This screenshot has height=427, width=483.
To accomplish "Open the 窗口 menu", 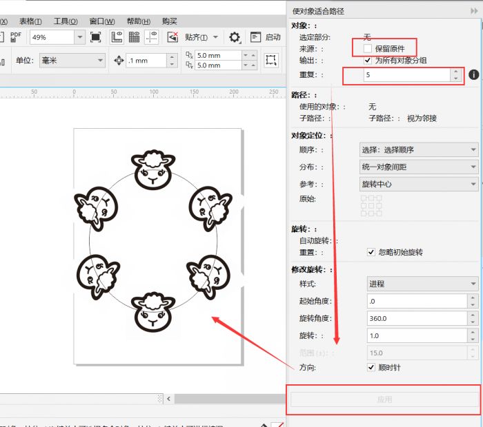I will [x=102, y=21].
